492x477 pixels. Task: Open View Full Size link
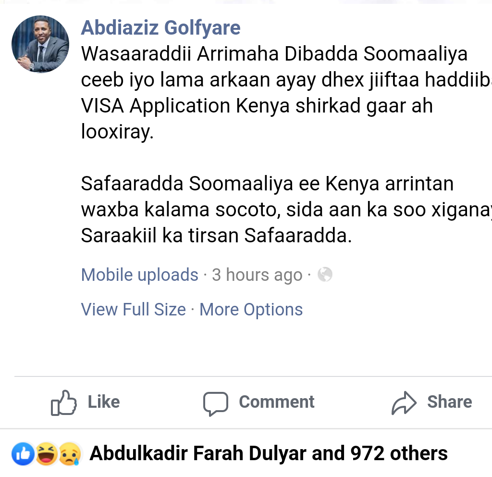(133, 309)
